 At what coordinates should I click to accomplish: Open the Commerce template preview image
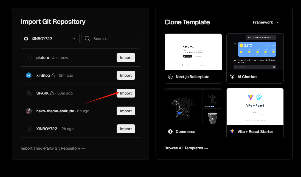coord(193,107)
